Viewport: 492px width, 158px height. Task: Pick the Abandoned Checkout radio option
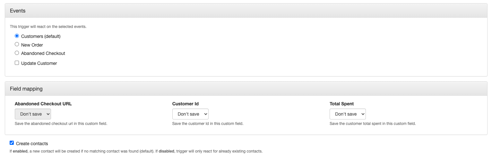click(17, 53)
